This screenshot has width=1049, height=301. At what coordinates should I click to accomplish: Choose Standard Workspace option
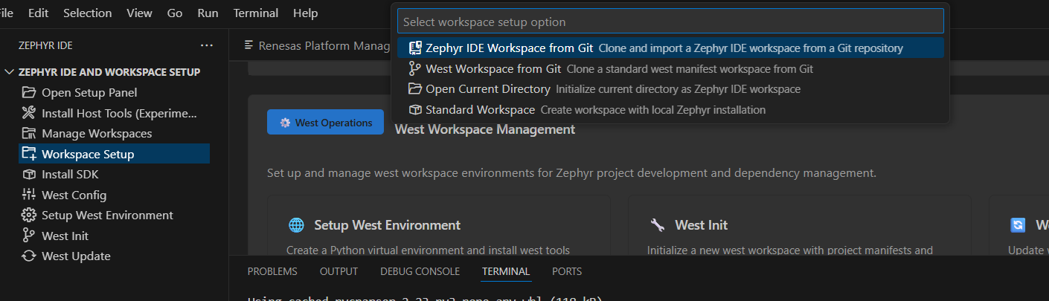tap(670, 109)
